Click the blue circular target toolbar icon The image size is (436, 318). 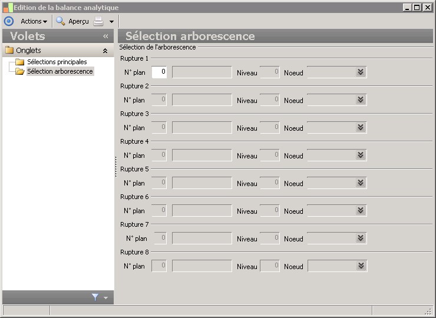9,21
